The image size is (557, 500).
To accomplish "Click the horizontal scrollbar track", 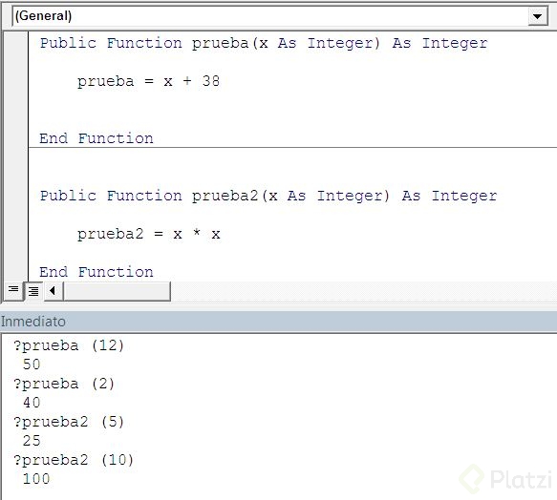I will [118, 291].
